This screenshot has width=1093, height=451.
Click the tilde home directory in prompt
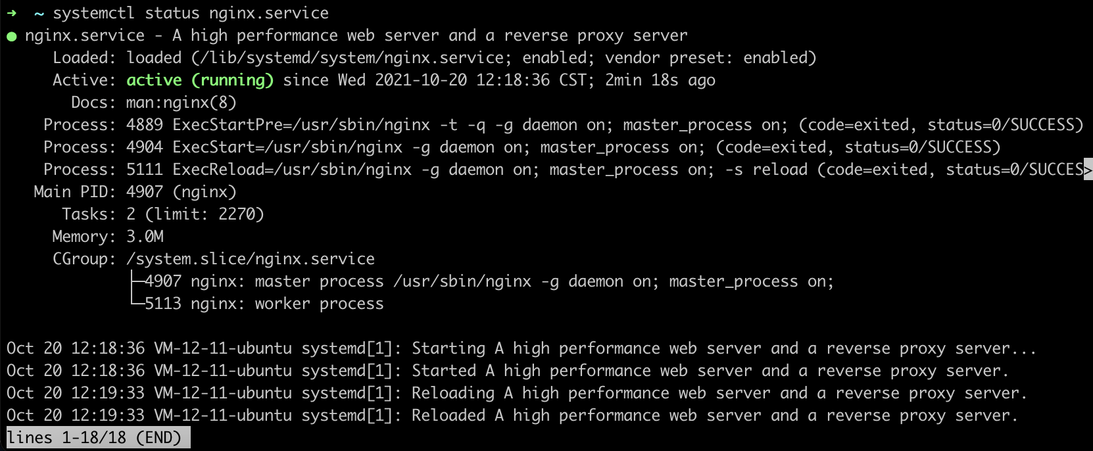point(39,13)
